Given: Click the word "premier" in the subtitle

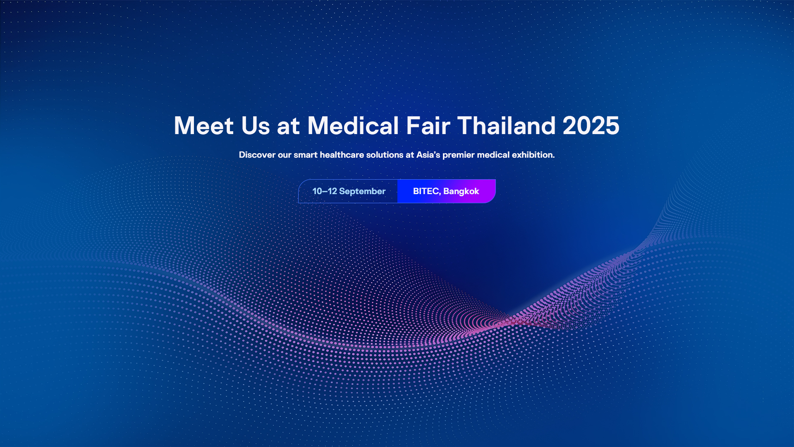Looking at the screenshot, I should (x=458, y=155).
